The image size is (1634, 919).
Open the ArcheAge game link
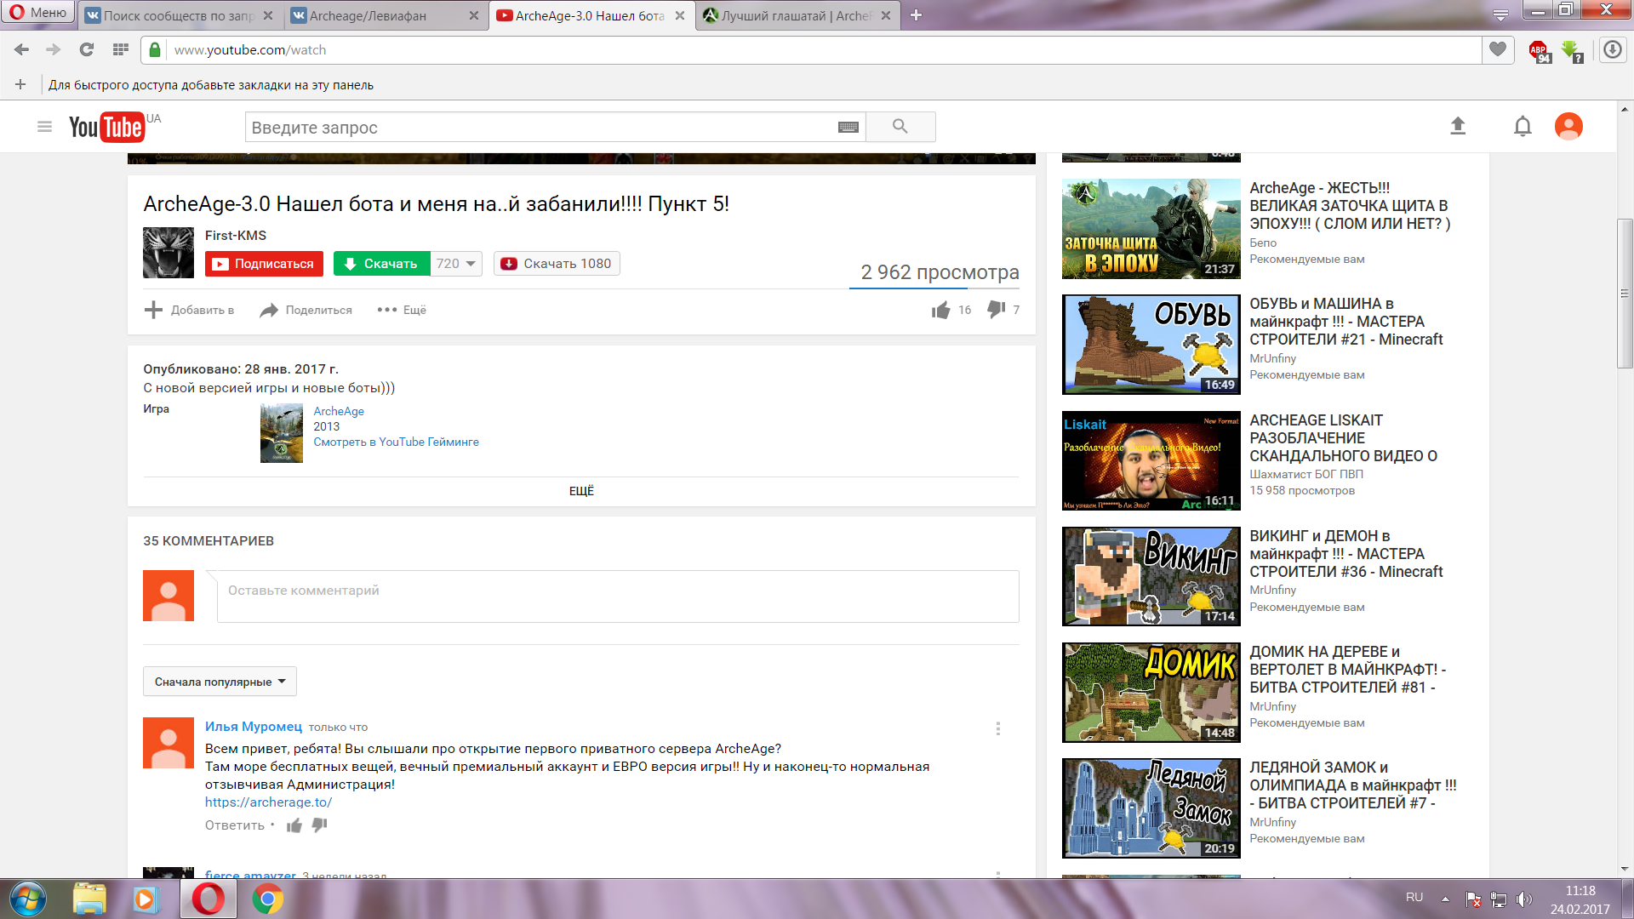[x=338, y=411]
